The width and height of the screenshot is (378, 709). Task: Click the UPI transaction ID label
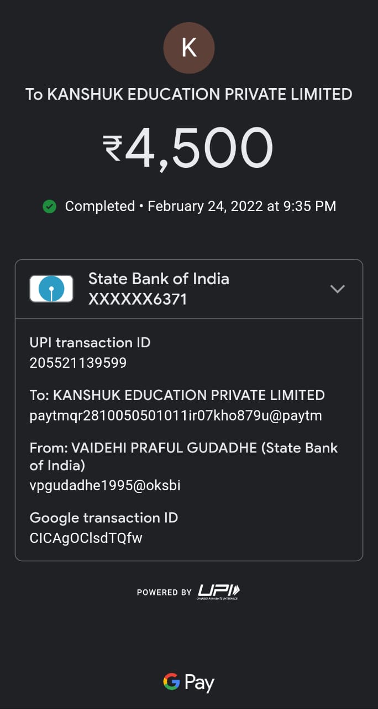[x=90, y=342]
